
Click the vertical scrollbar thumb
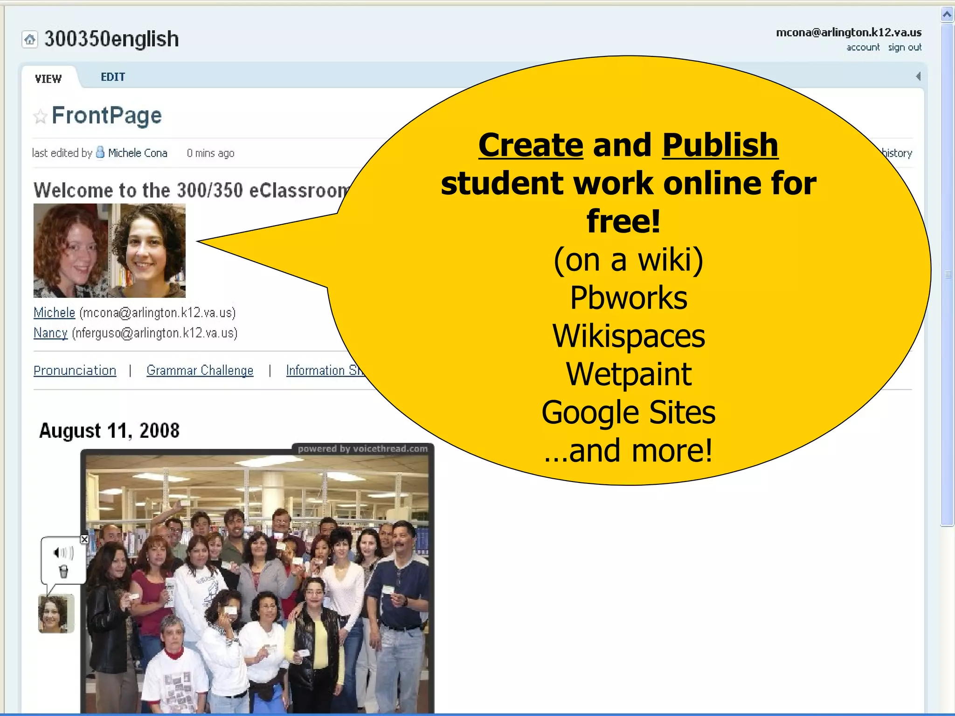(947, 275)
